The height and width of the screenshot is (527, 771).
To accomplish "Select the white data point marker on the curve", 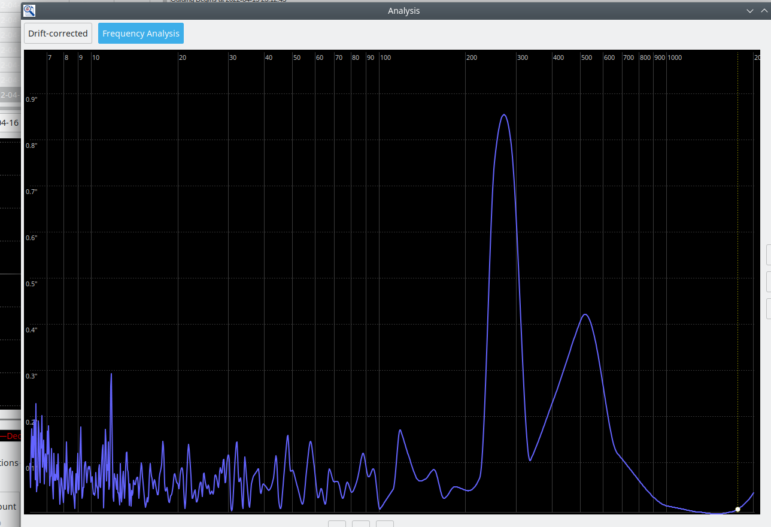I will click(737, 509).
